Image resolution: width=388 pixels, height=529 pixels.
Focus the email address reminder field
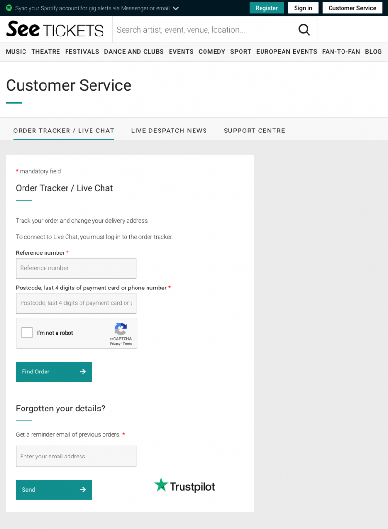click(76, 457)
